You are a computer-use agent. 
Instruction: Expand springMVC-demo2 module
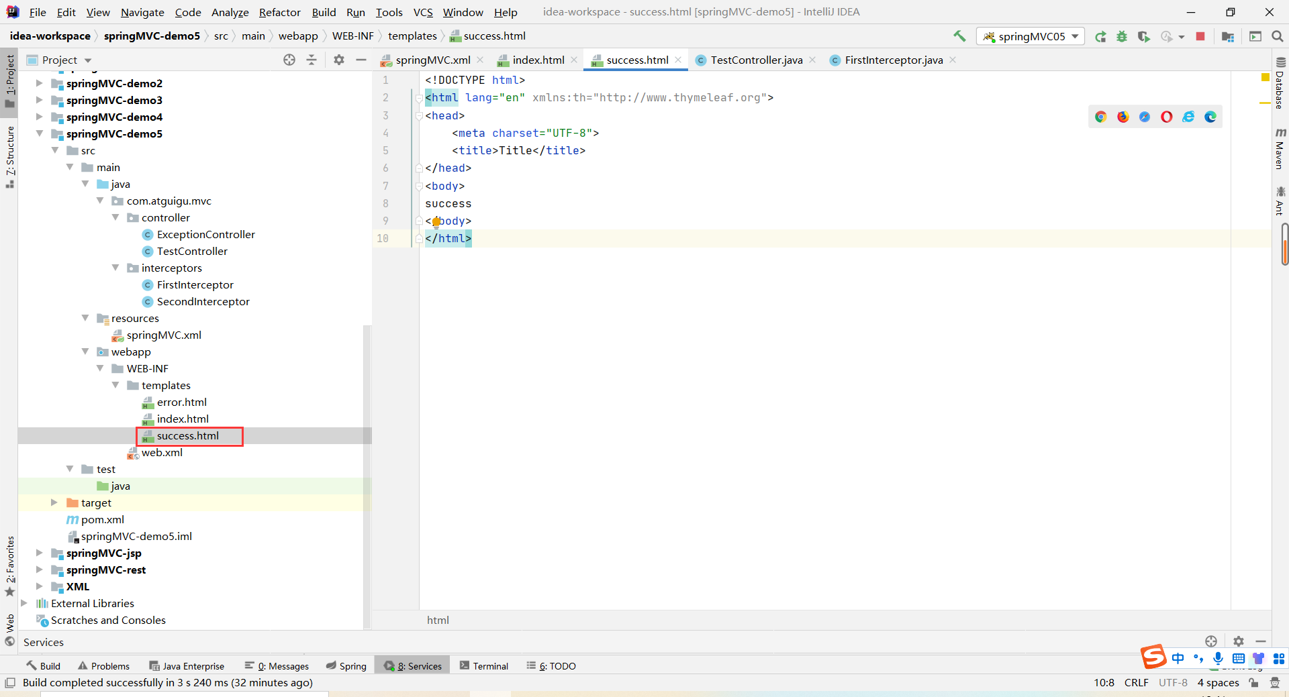click(39, 83)
